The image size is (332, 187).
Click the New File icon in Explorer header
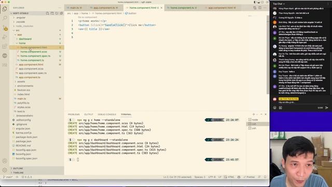[47, 13]
